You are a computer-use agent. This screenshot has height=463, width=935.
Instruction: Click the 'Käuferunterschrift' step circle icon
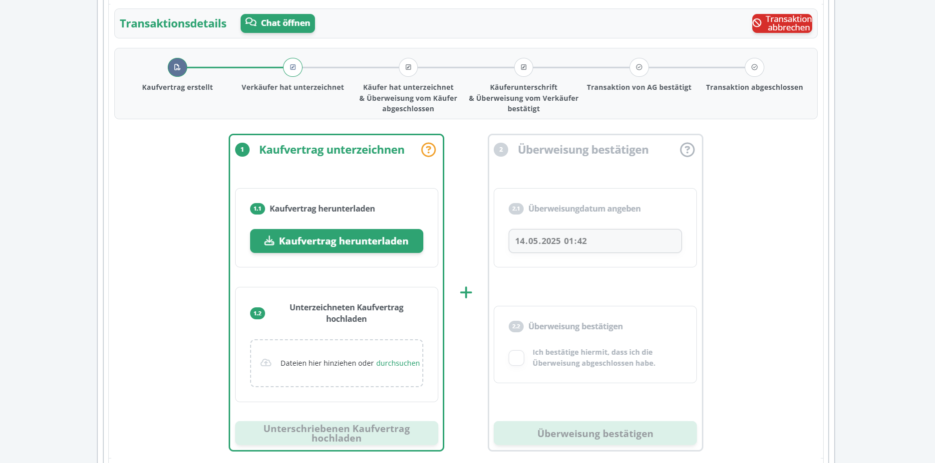[x=523, y=67]
